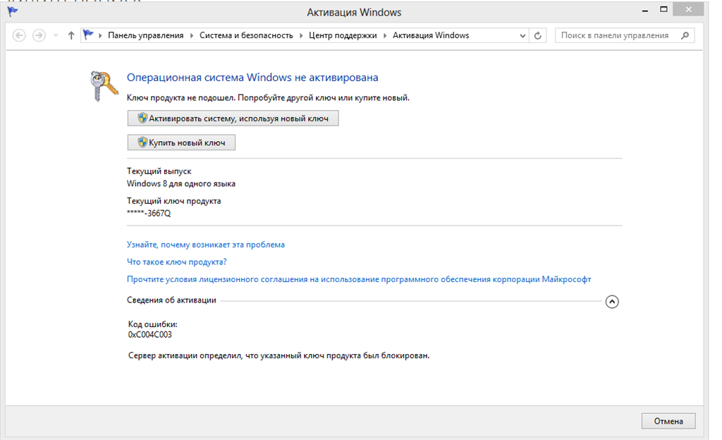Open the address bar history dropdown
The height and width of the screenshot is (440, 722).
pos(522,35)
